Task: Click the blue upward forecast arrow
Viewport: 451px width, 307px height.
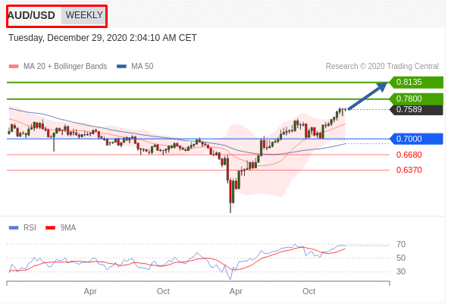Action: [x=368, y=96]
